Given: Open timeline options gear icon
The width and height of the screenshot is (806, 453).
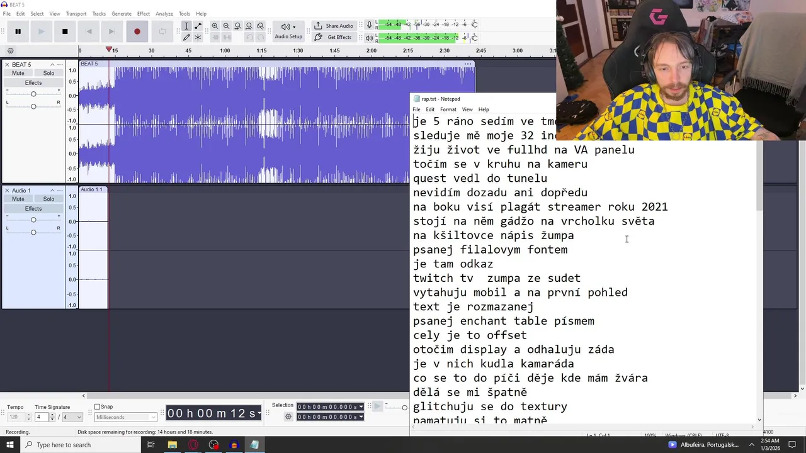Looking at the screenshot, I should [x=10, y=51].
